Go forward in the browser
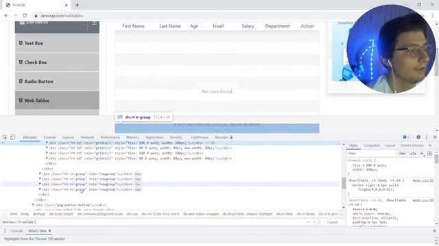 click(x=15, y=16)
